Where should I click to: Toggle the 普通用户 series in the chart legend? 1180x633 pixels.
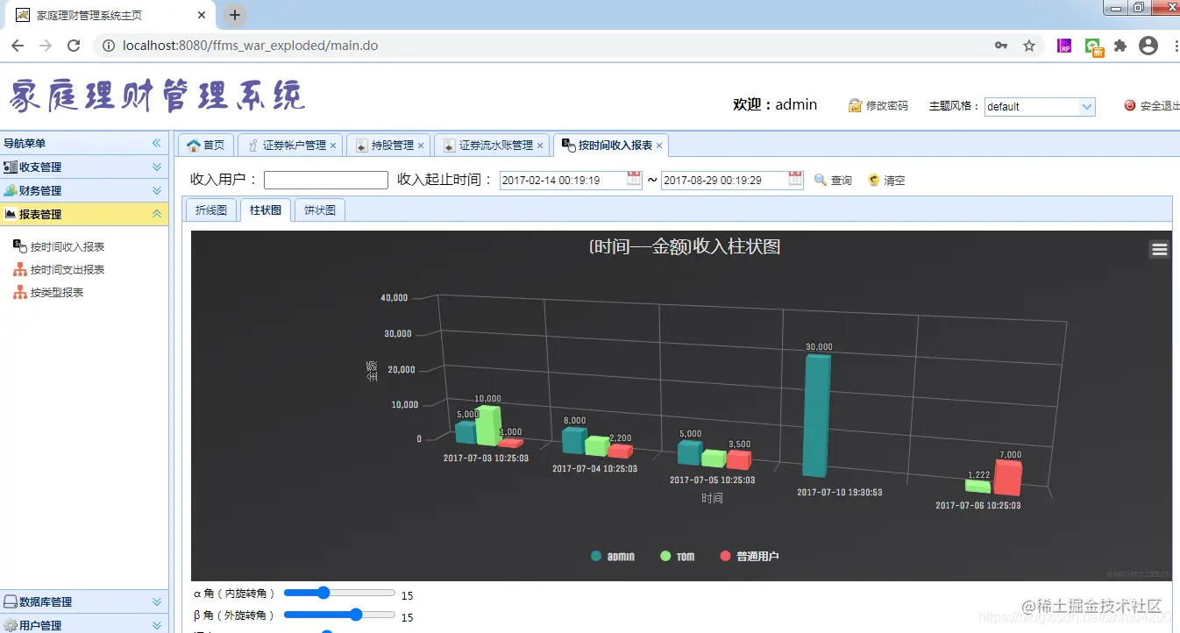[750, 557]
